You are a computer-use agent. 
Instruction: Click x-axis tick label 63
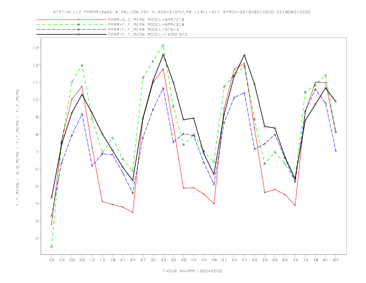point(265,260)
